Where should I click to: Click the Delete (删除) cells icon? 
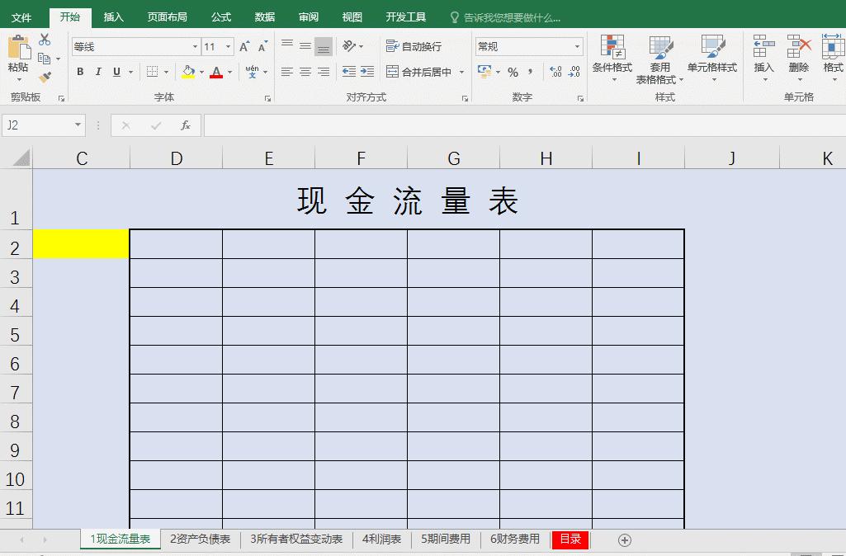pos(797,56)
